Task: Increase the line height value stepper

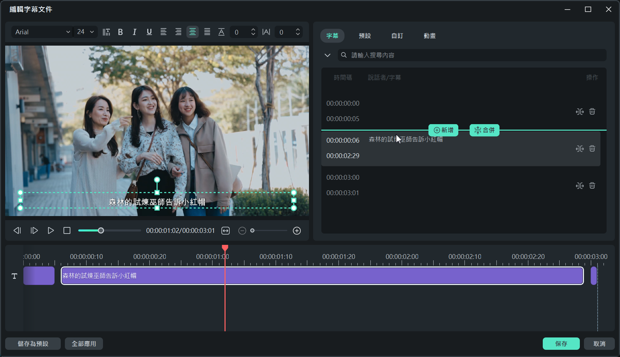Action: (253, 29)
